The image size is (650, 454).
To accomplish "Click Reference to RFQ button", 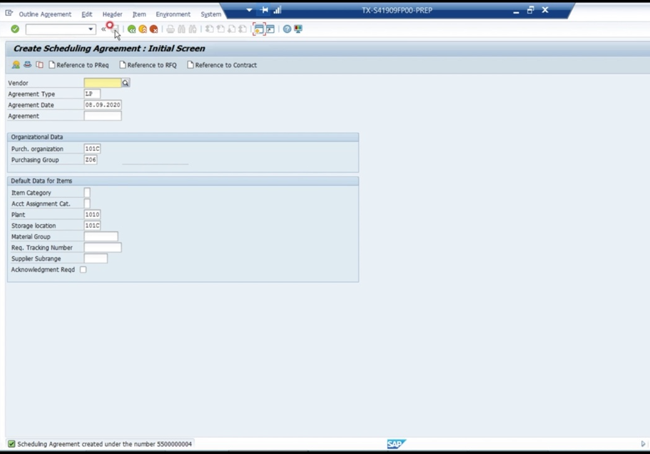I will [148, 65].
